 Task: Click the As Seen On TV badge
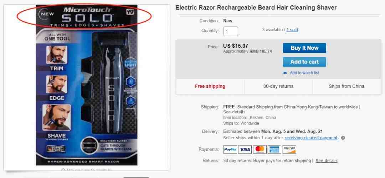tap(130, 12)
